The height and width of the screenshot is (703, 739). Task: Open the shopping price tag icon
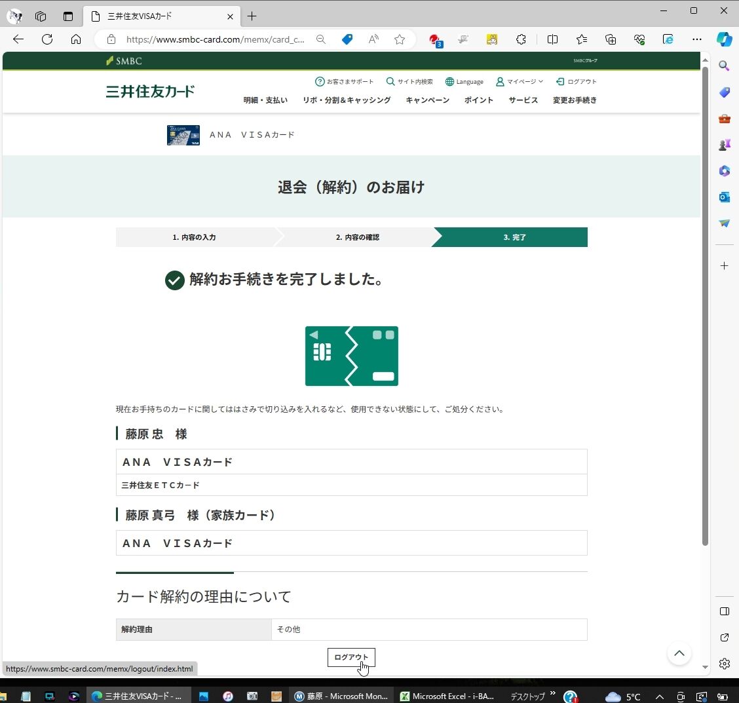pyautogui.click(x=347, y=39)
